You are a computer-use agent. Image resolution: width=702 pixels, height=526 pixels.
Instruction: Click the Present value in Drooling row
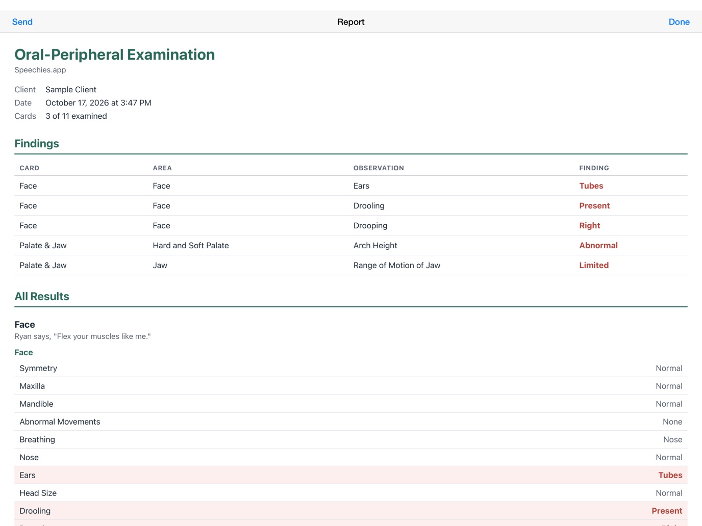click(667, 511)
